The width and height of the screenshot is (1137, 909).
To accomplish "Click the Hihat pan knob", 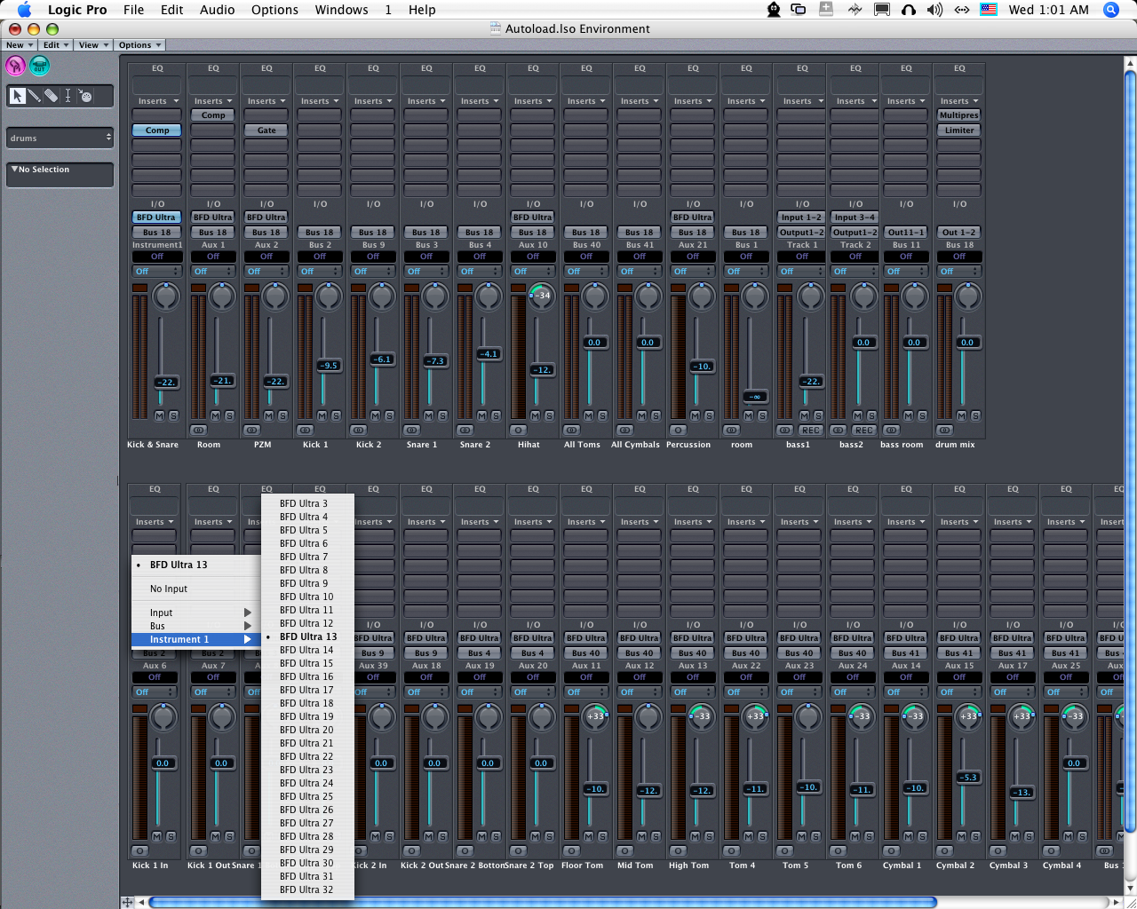I will (540, 296).
